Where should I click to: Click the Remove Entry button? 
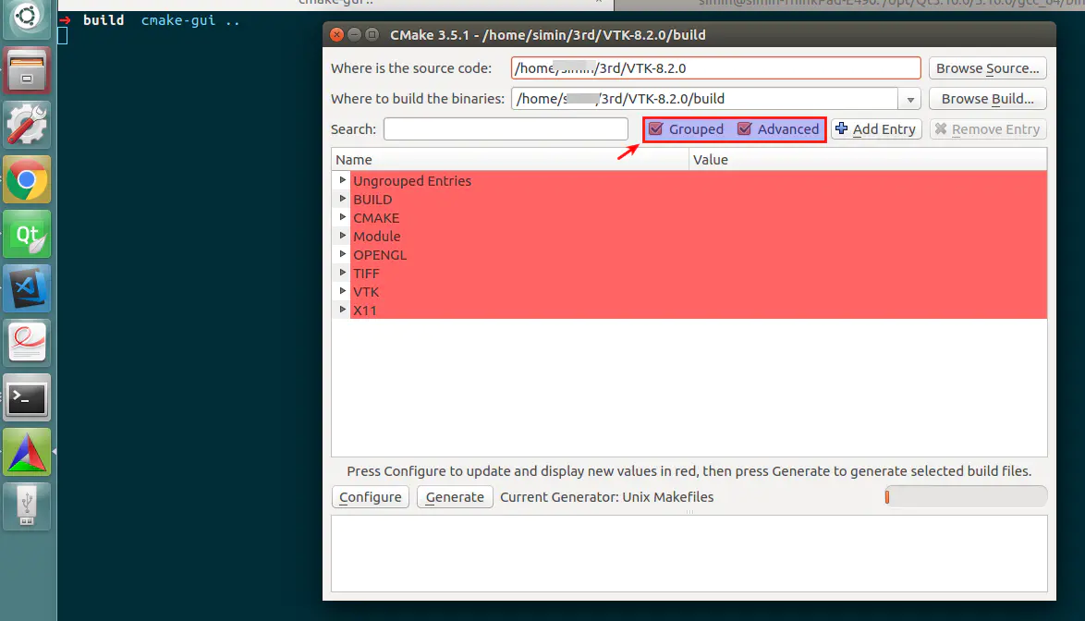point(988,129)
